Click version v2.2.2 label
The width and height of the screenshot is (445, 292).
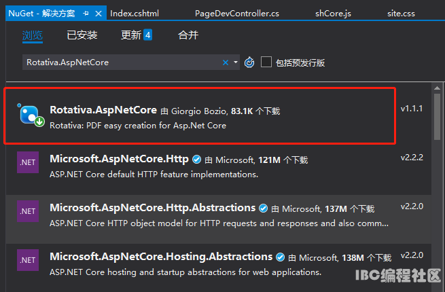(412, 158)
